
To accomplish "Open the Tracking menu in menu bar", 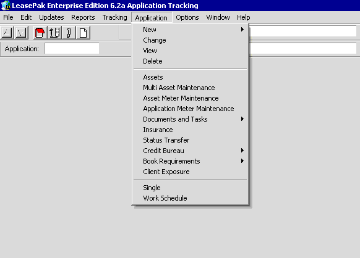I will click(114, 17).
